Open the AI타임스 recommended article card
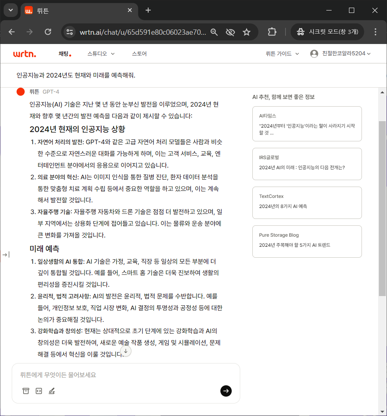Image resolution: width=387 pixels, height=416 pixels. point(307,124)
